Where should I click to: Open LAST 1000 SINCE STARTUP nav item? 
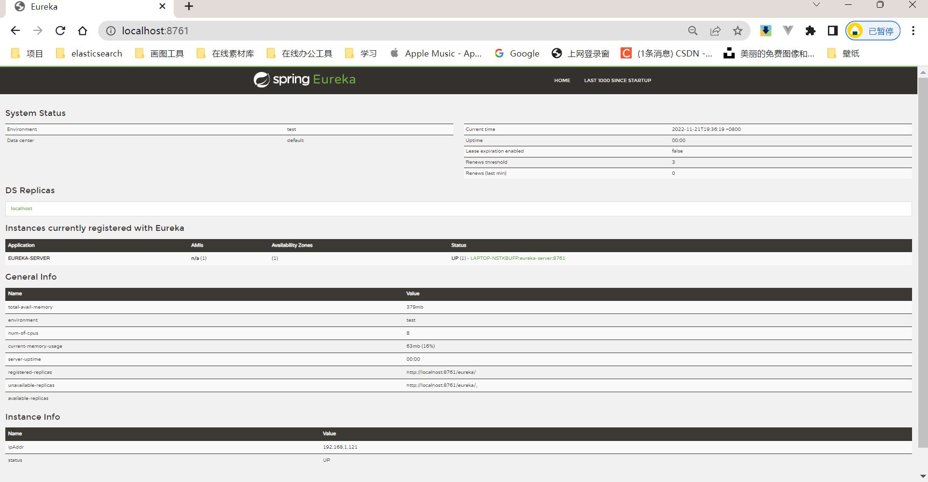click(x=617, y=81)
